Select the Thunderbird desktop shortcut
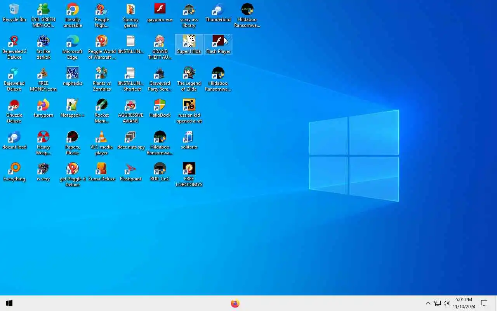This screenshot has height=311, width=497. 218,12
